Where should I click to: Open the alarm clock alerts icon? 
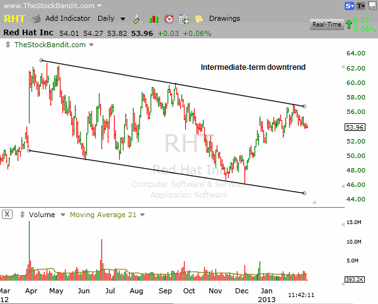coord(169,19)
